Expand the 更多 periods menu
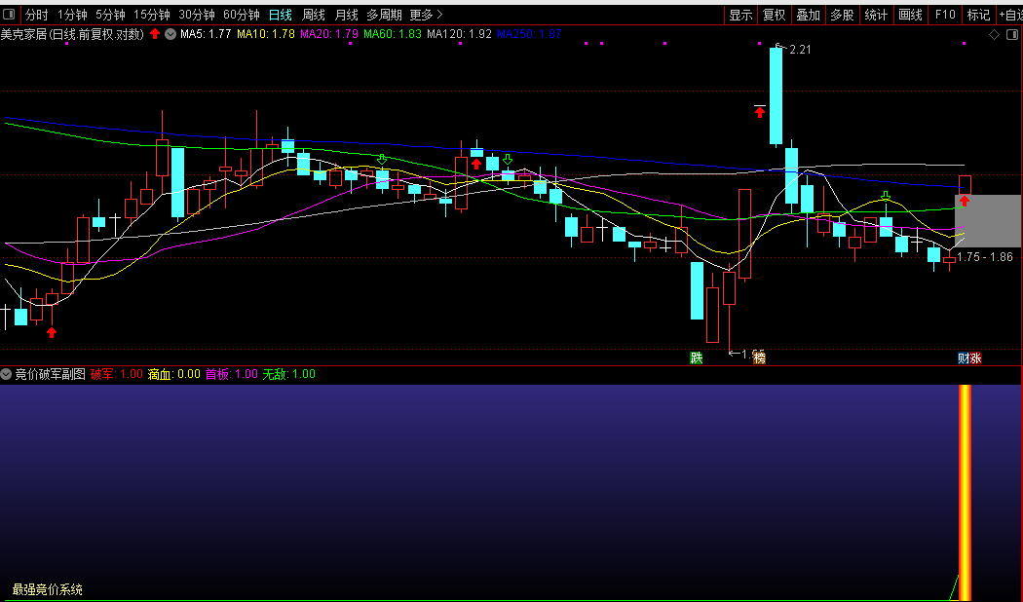1023x602 pixels. click(426, 15)
